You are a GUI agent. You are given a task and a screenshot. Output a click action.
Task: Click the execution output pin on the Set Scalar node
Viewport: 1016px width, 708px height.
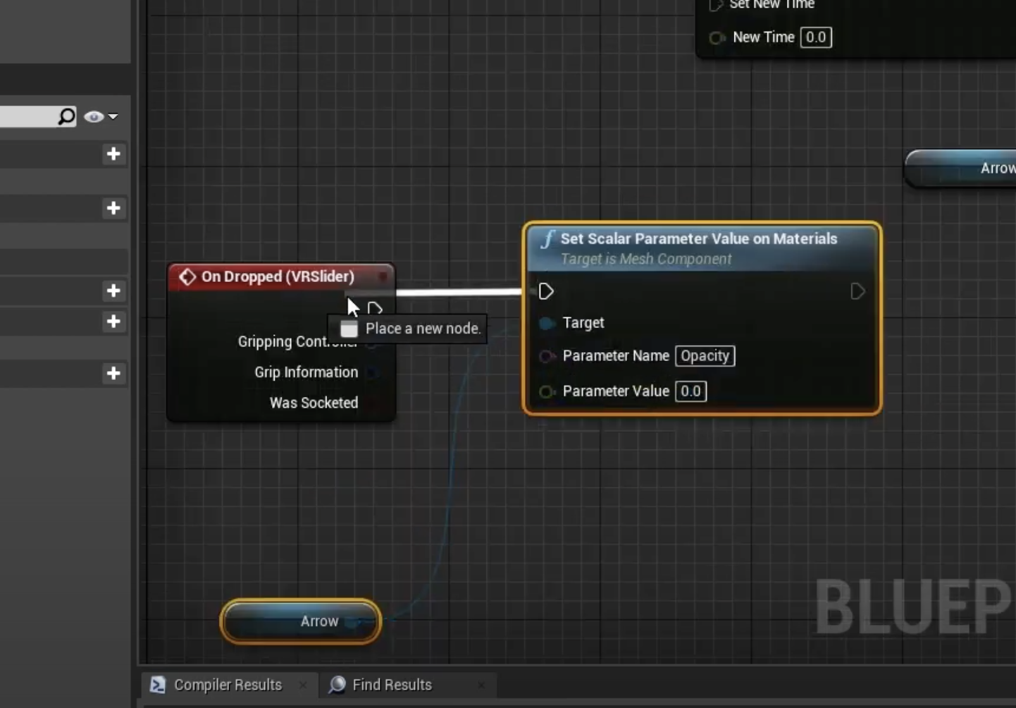click(x=857, y=291)
